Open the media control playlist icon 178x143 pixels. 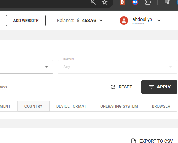point(167,2)
